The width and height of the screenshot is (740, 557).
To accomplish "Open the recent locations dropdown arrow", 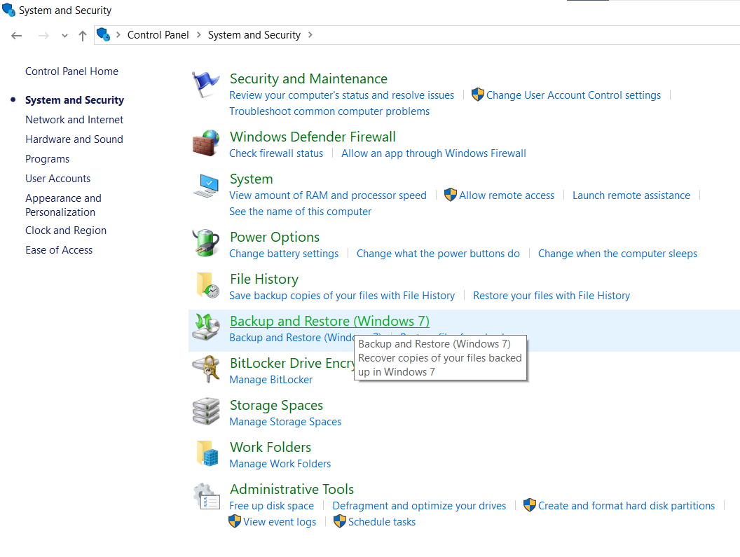I will click(x=64, y=36).
